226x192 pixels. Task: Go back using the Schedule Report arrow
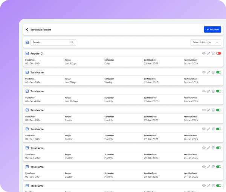27,29
